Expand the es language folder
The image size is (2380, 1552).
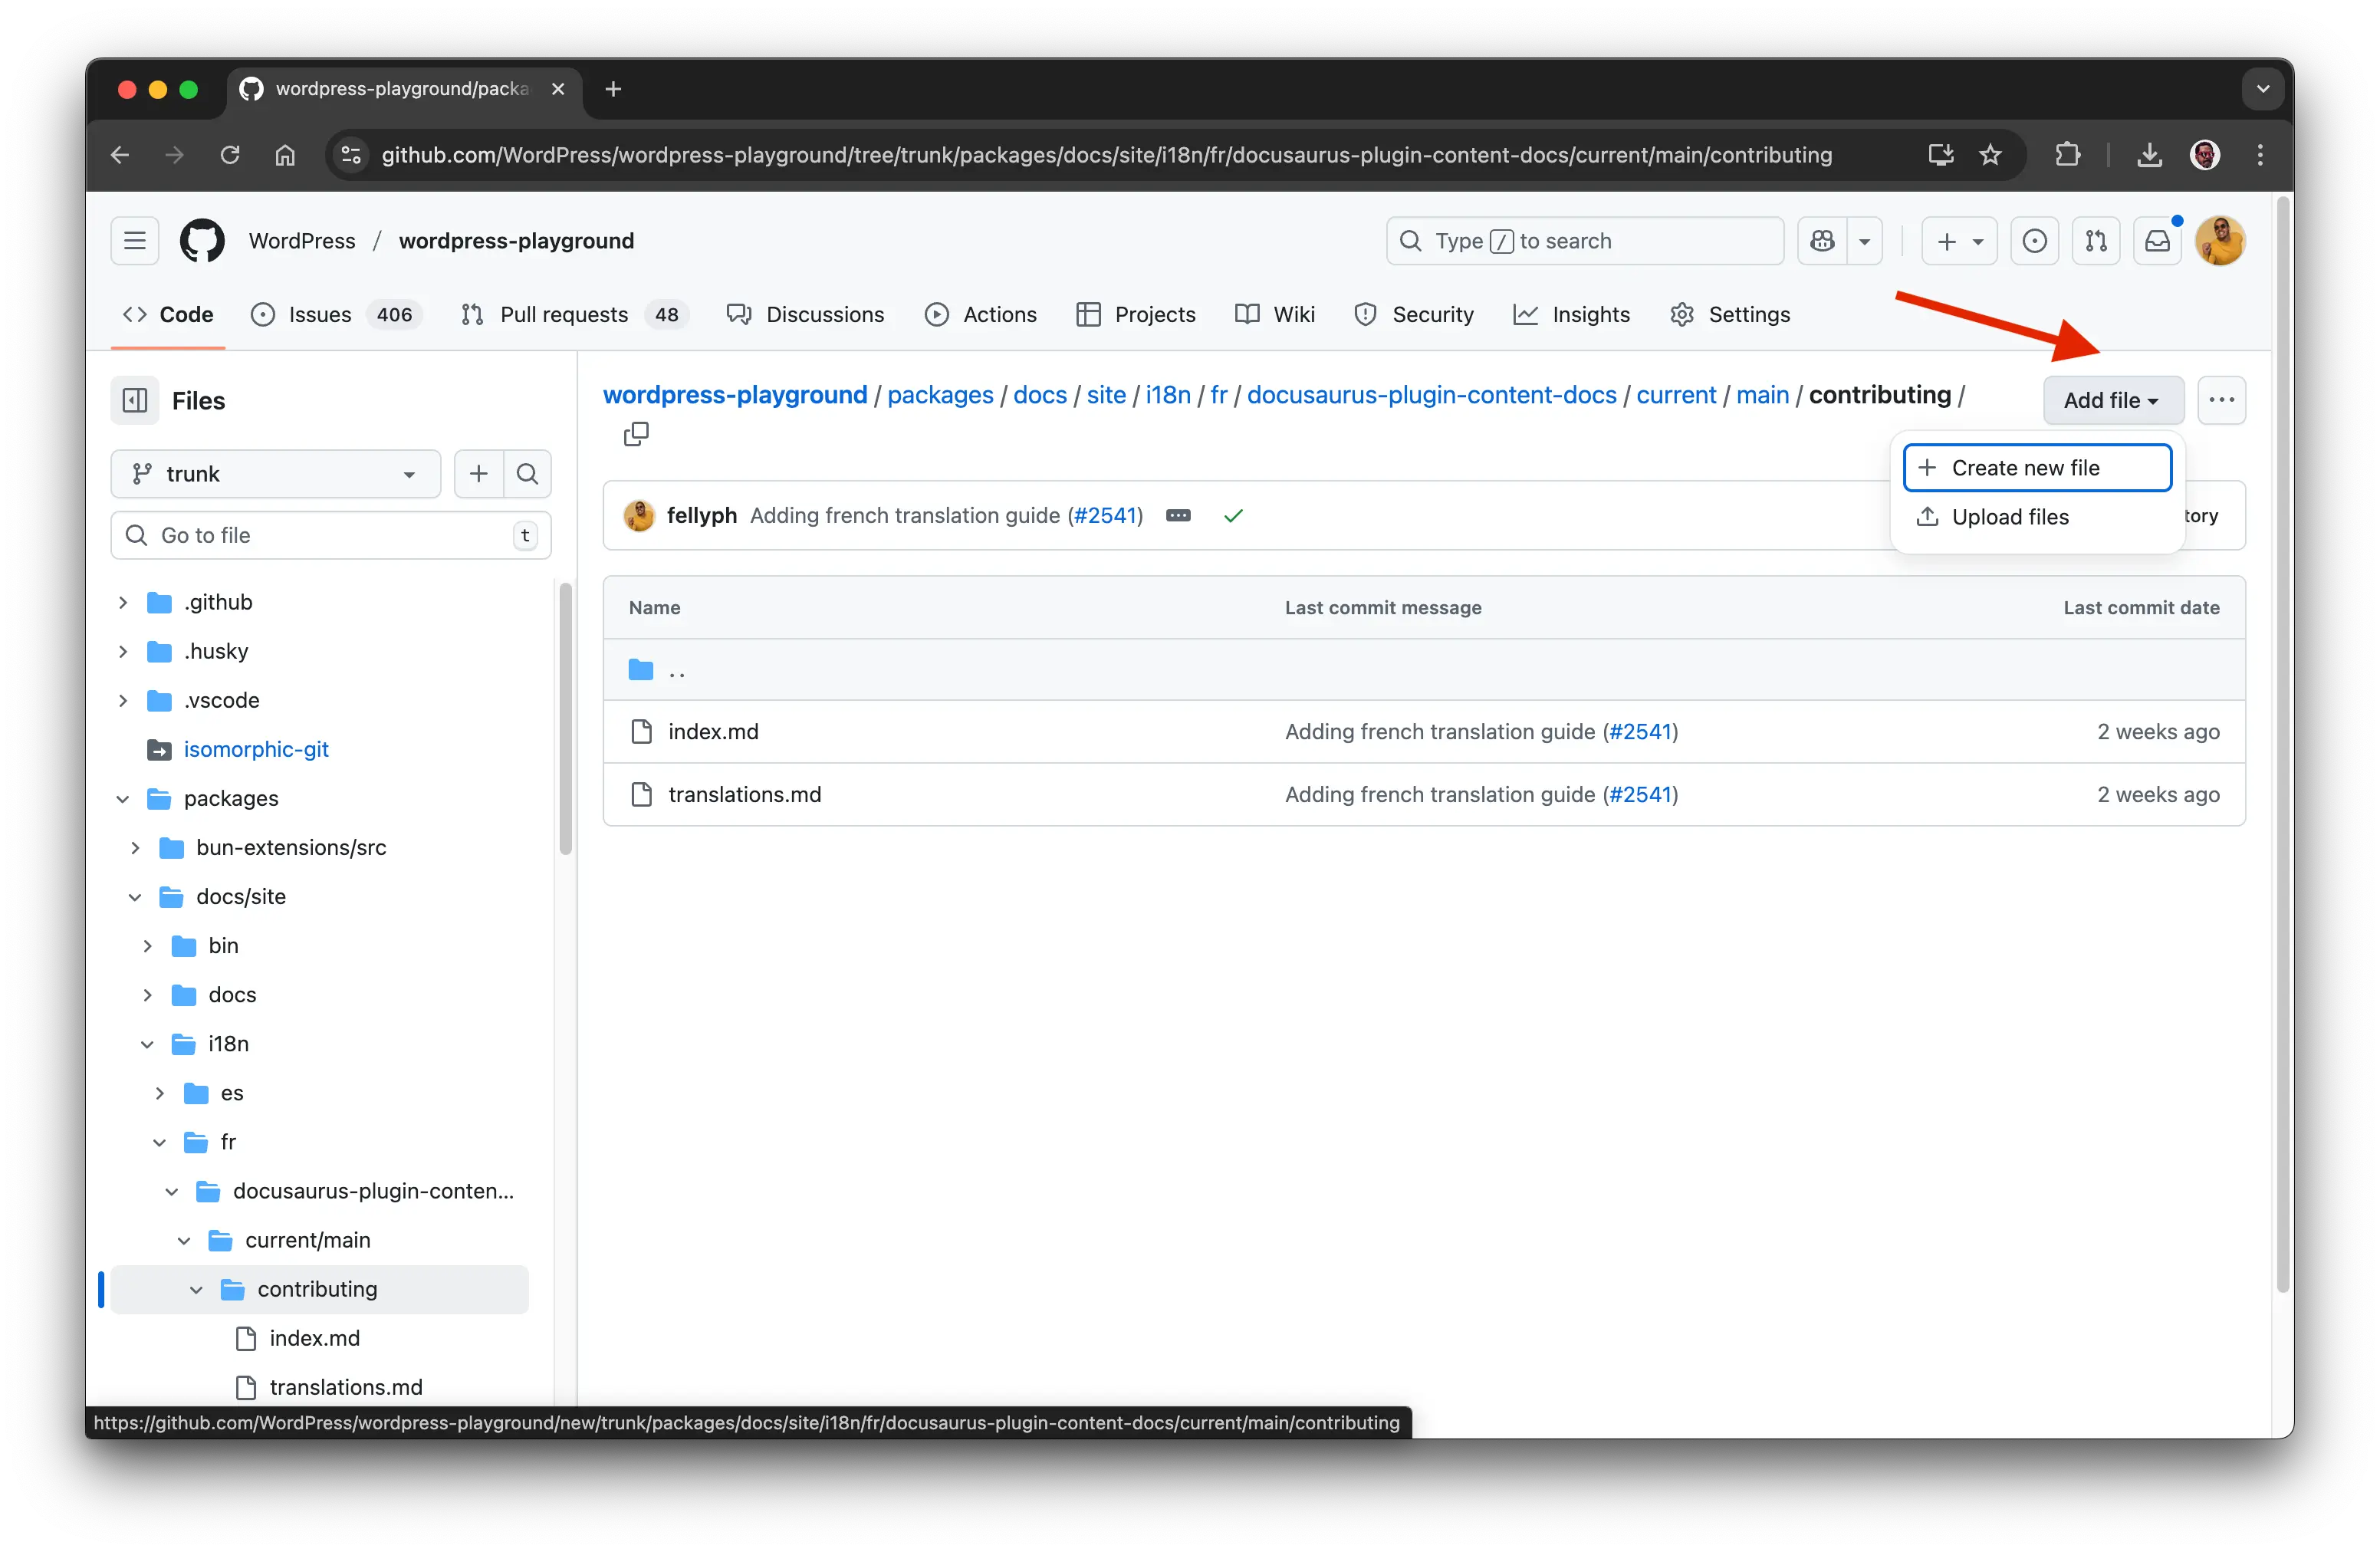[x=160, y=1093]
